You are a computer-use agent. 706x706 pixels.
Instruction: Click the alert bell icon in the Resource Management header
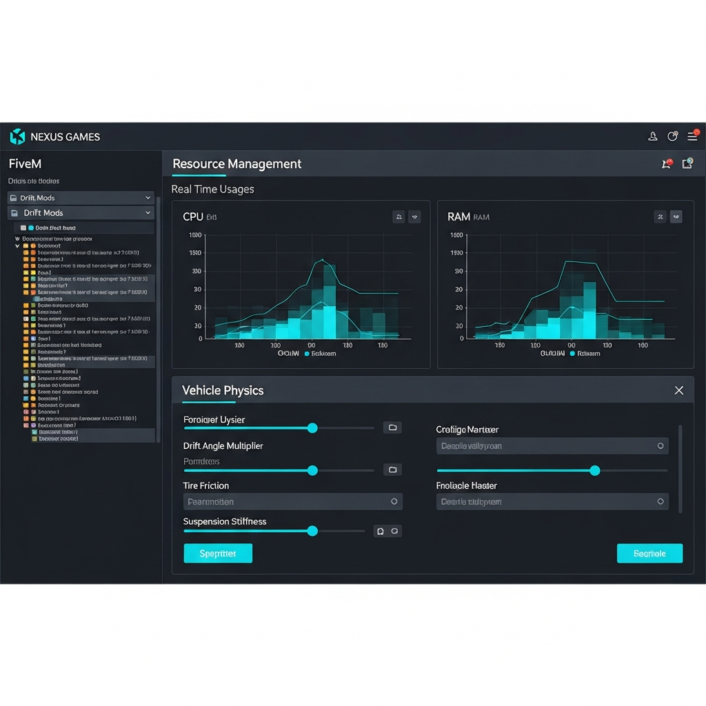pos(667,163)
